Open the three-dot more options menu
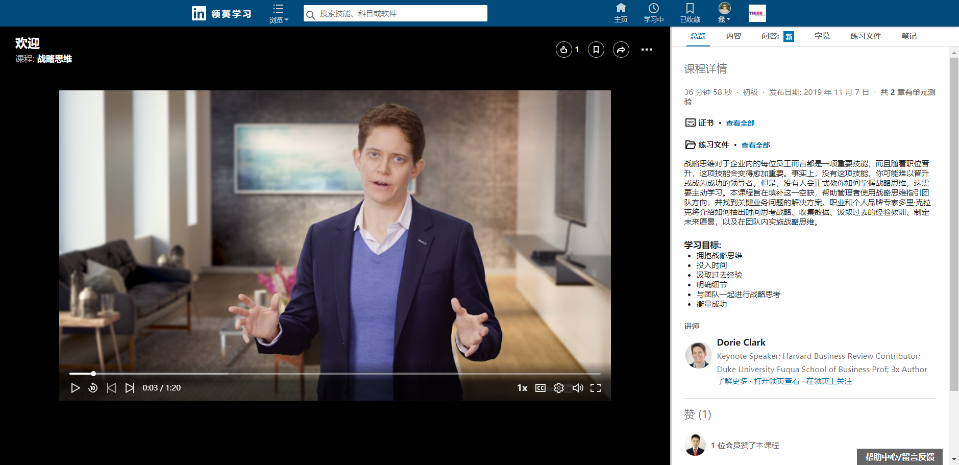Viewport: 959px width, 465px height. 647,50
